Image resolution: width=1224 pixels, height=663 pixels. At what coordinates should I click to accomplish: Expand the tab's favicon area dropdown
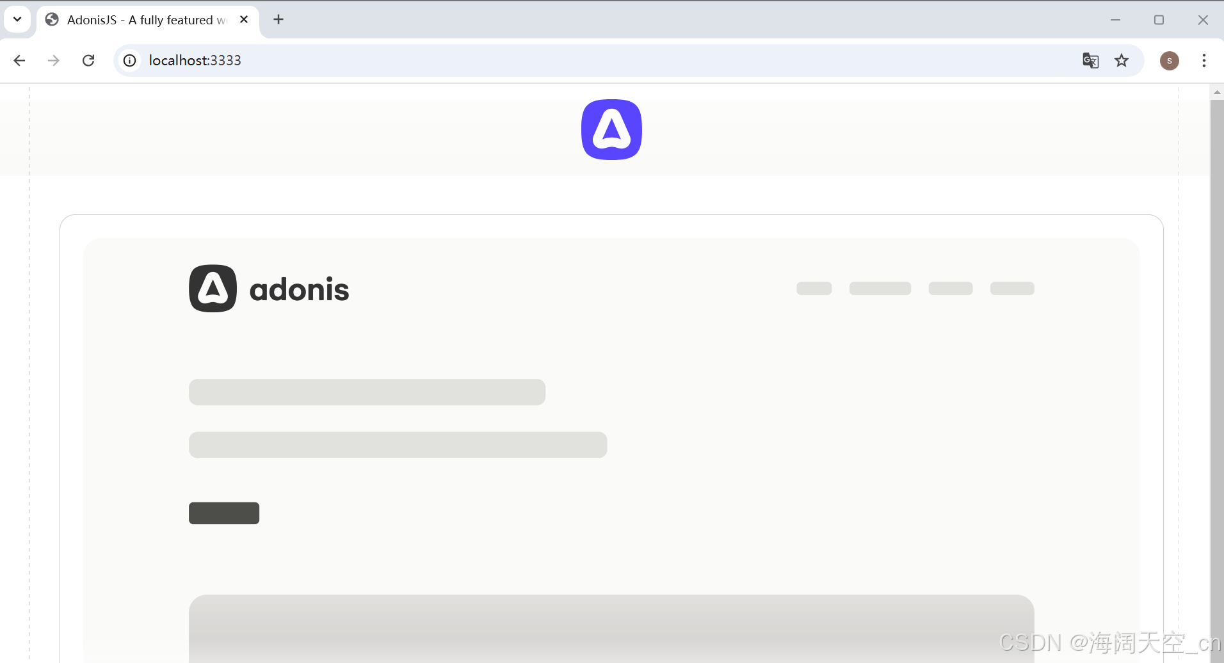click(x=51, y=19)
